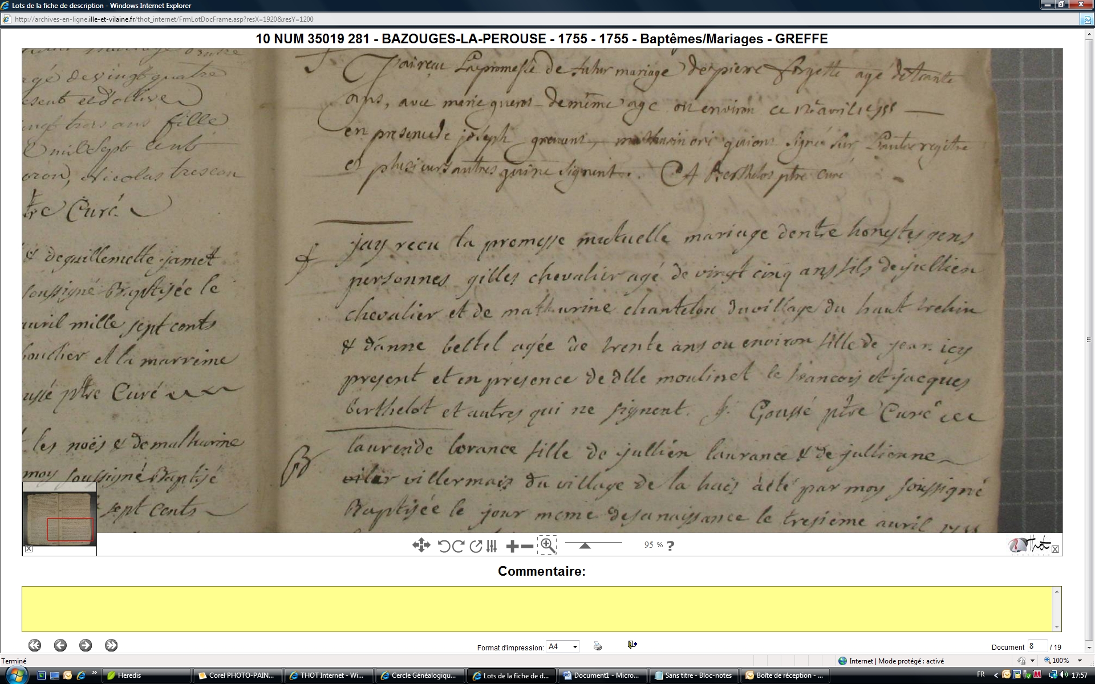Select the pan/move image tool
The image size is (1095, 684).
[421, 545]
